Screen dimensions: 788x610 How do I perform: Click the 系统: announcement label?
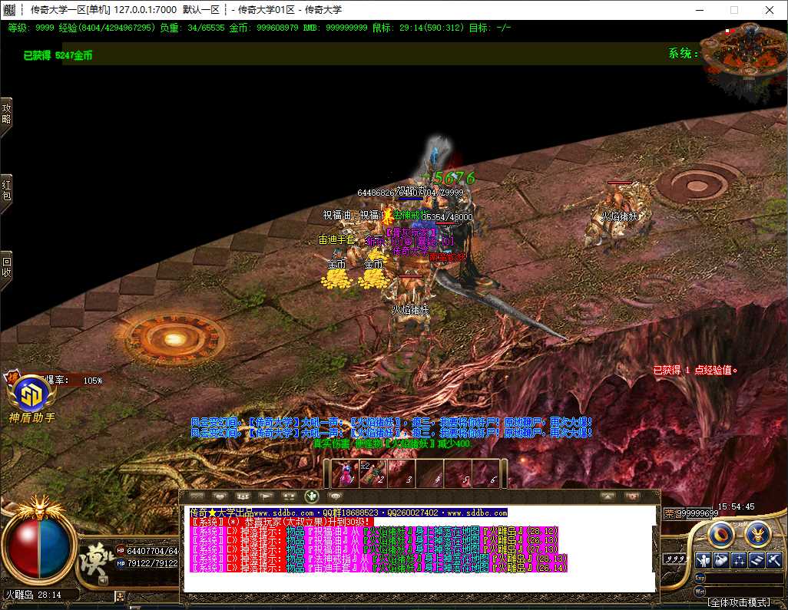point(683,53)
